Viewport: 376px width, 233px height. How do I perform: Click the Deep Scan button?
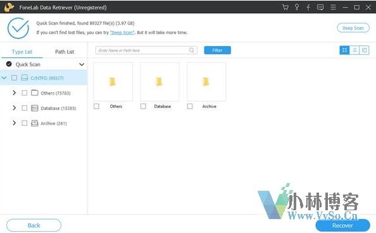(x=353, y=28)
